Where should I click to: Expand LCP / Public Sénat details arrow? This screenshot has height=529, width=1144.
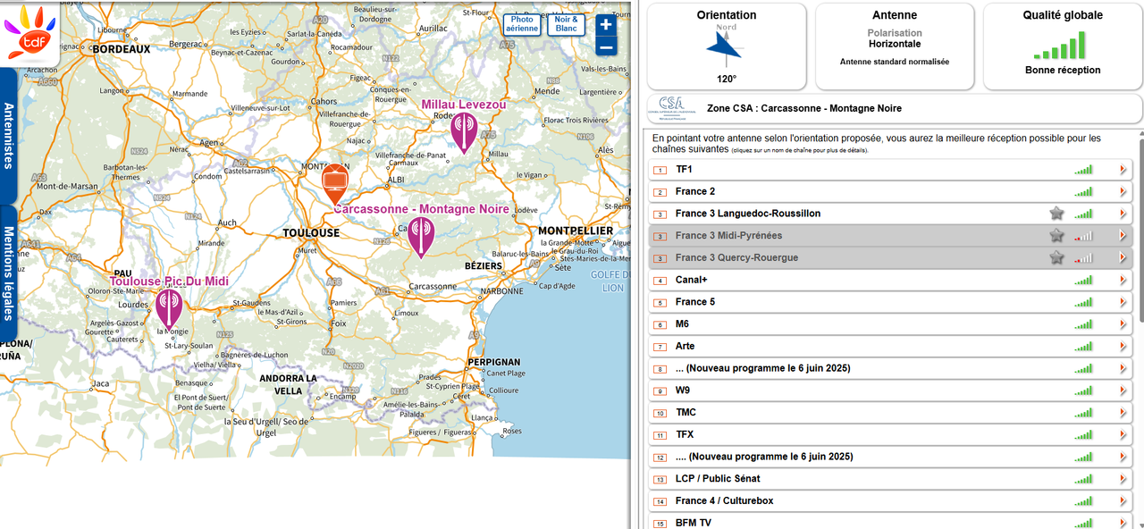coord(1123,479)
